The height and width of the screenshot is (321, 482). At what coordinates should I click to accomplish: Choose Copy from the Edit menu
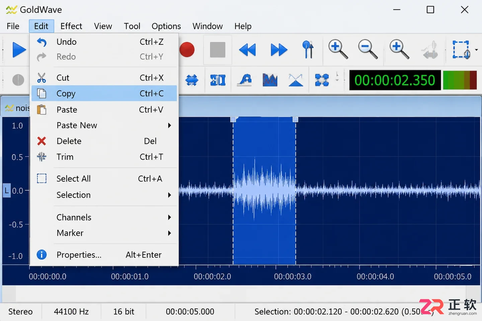[x=104, y=93]
